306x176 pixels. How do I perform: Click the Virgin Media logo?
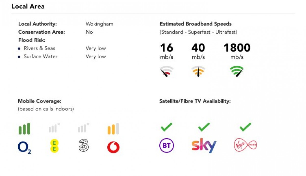click(245, 145)
